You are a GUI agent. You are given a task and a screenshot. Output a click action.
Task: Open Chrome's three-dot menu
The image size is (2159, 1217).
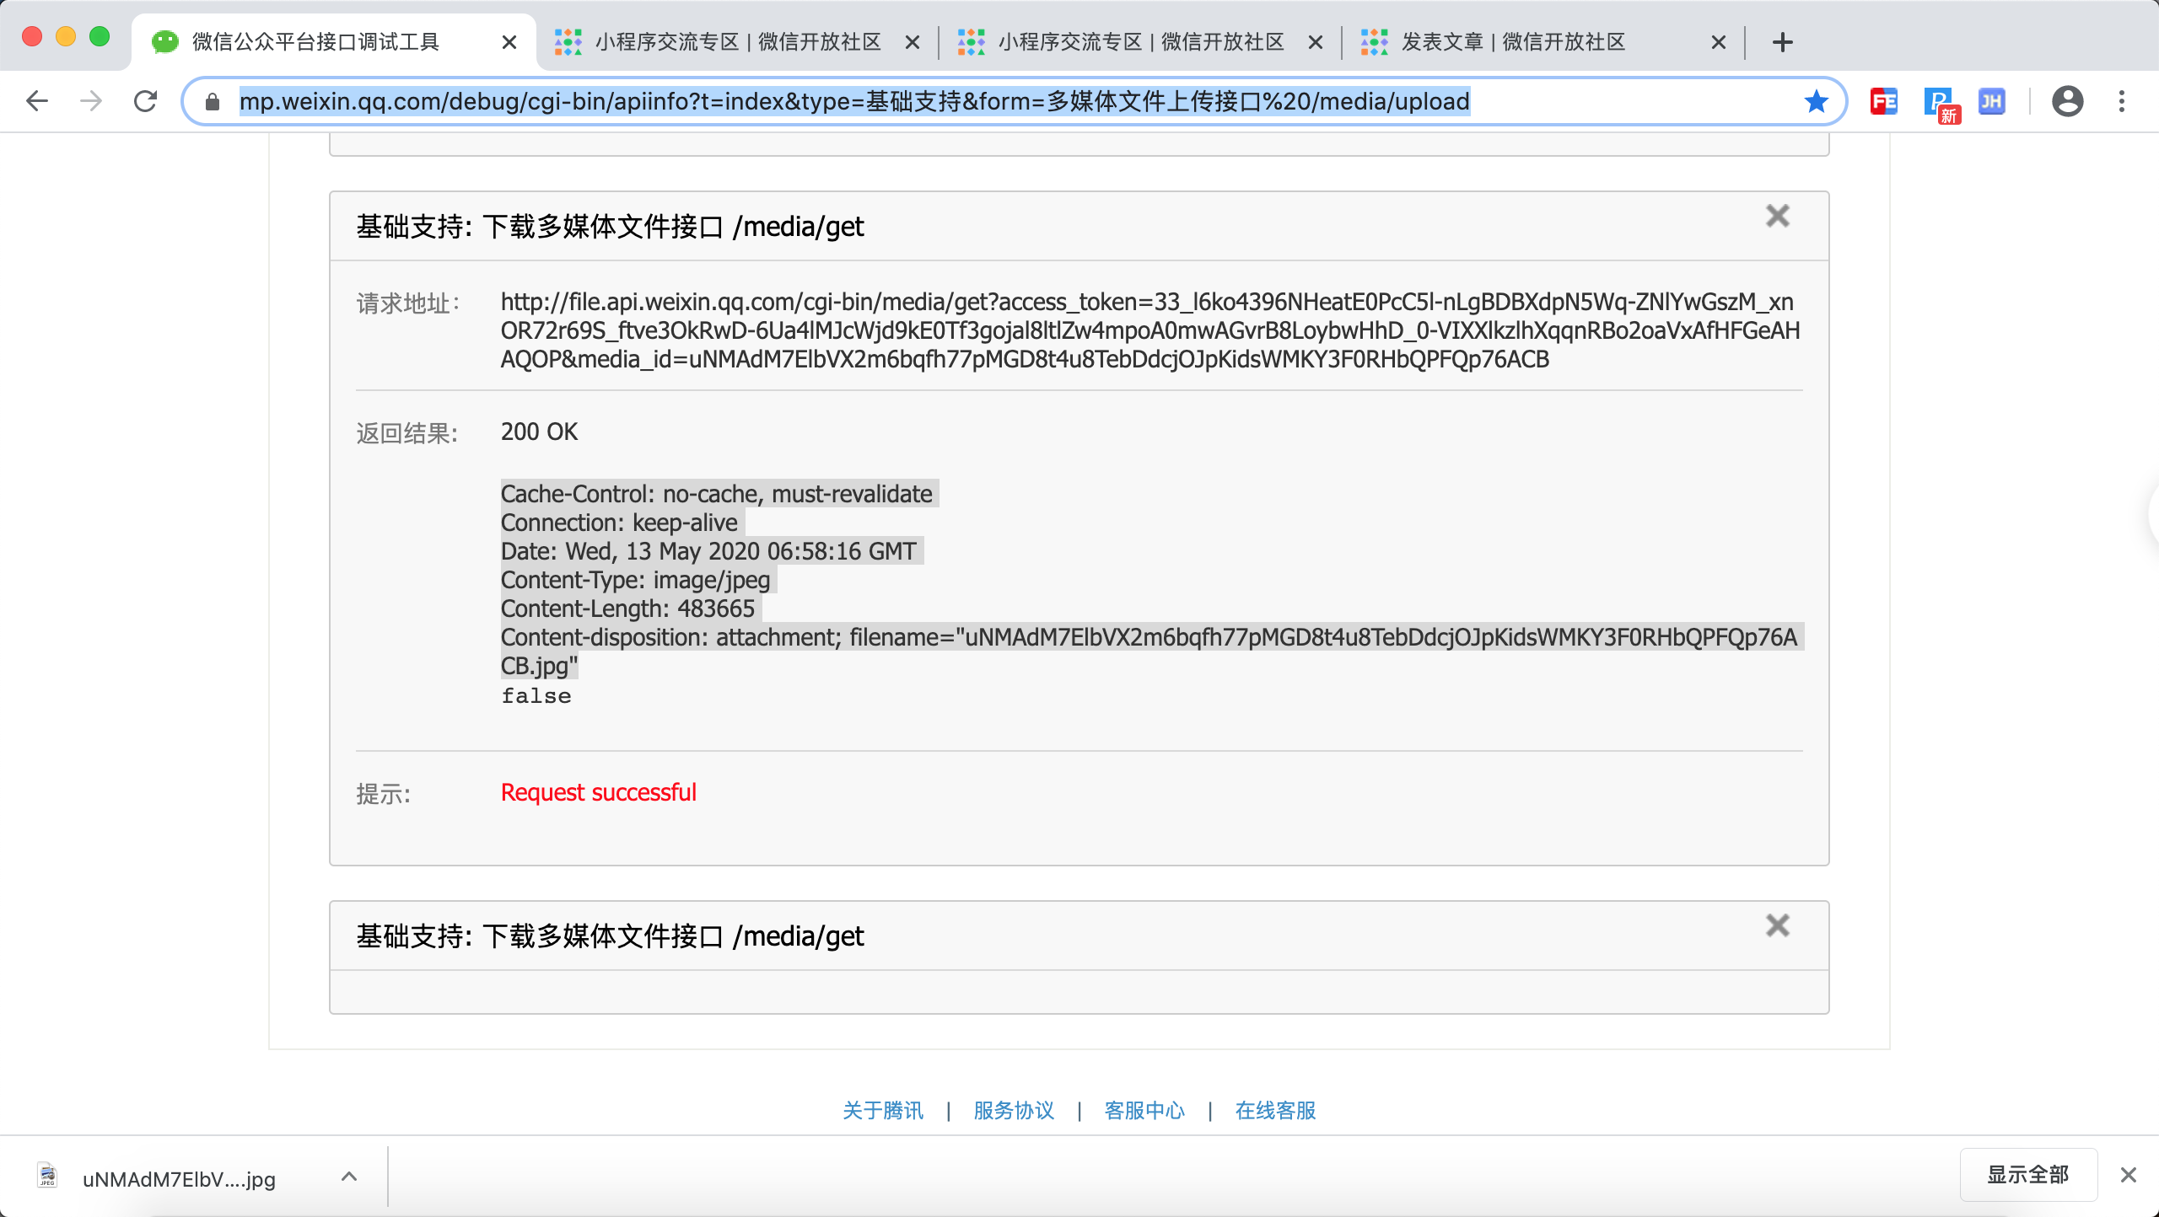coord(2122,102)
